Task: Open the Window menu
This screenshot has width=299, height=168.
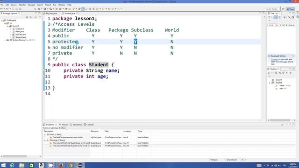Action: click(62, 5)
